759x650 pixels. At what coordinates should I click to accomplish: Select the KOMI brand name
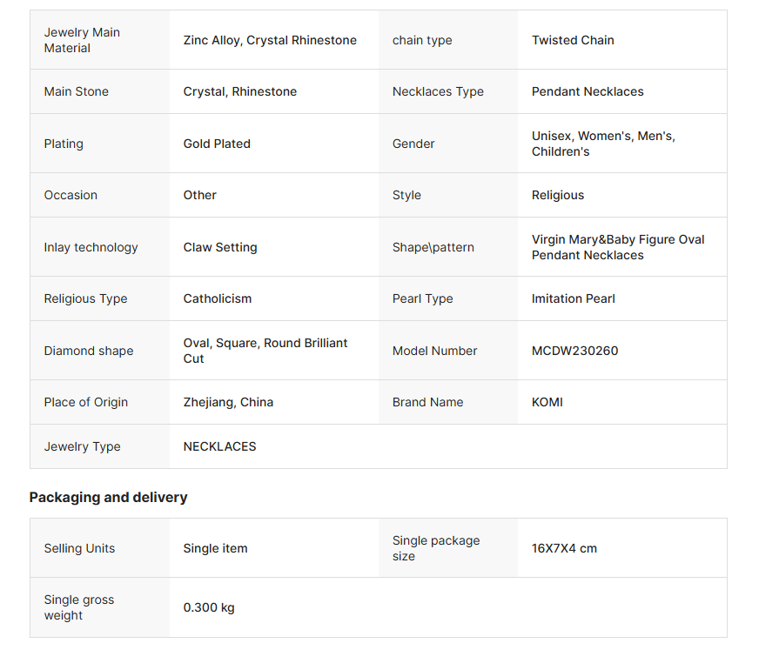[547, 402]
